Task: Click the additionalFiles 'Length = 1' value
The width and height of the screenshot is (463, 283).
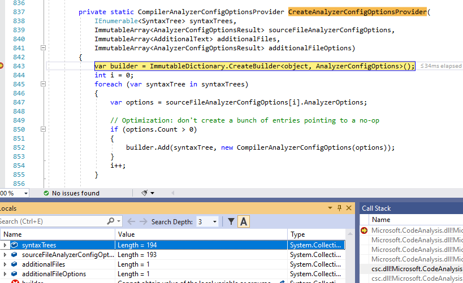Action: 201,264
